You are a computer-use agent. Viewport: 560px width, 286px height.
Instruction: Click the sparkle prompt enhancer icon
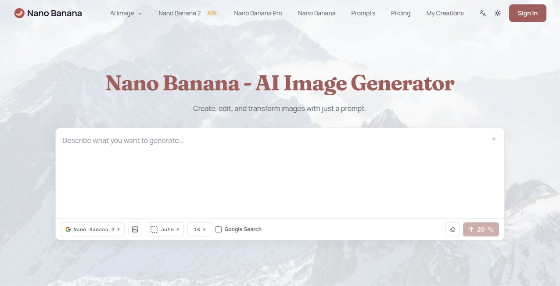point(494,139)
